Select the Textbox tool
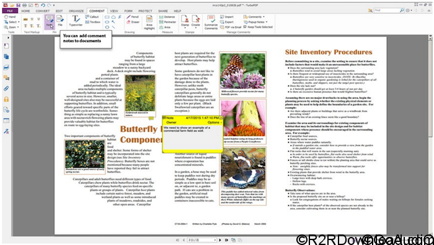 (92, 22)
